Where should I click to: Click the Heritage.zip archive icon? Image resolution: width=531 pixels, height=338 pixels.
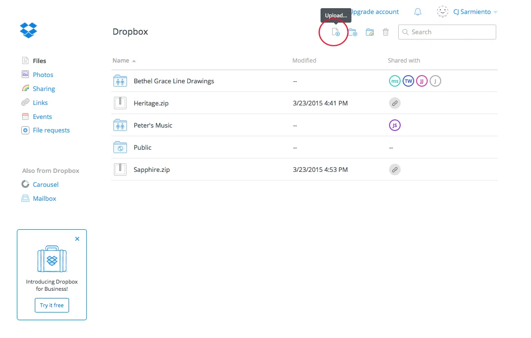[120, 103]
